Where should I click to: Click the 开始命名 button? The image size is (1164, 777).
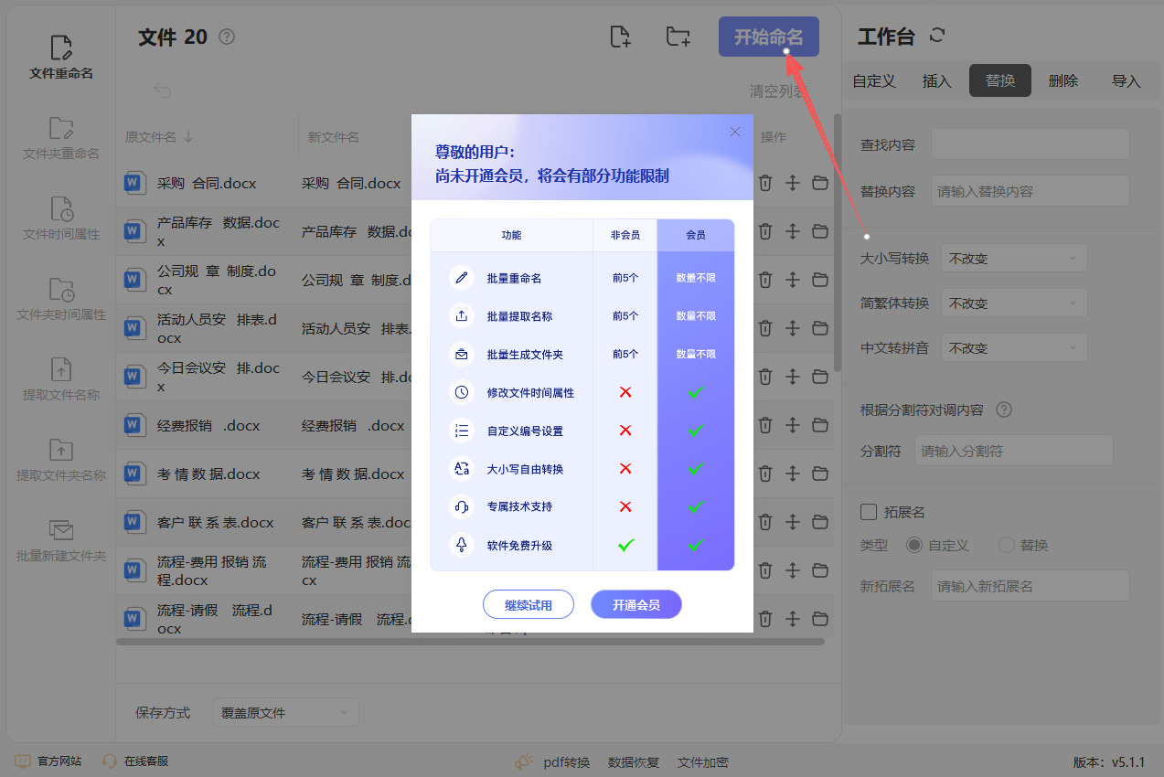pyautogui.click(x=769, y=37)
